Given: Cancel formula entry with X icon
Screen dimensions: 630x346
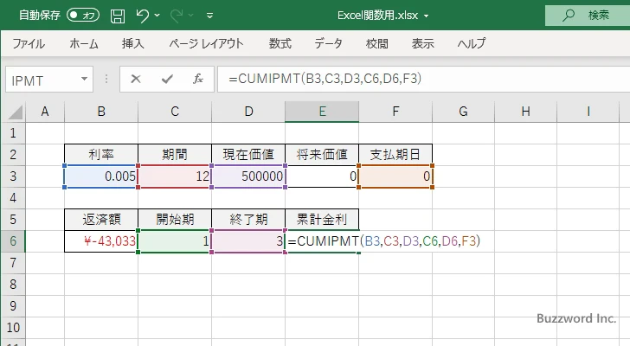Looking at the screenshot, I should tap(136, 79).
